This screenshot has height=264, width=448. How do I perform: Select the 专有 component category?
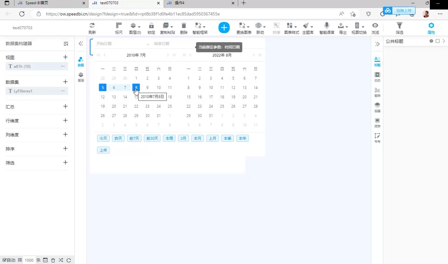coord(377,138)
